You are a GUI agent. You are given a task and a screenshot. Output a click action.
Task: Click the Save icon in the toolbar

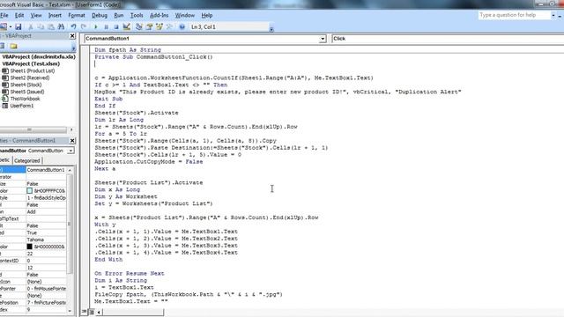[19, 26]
